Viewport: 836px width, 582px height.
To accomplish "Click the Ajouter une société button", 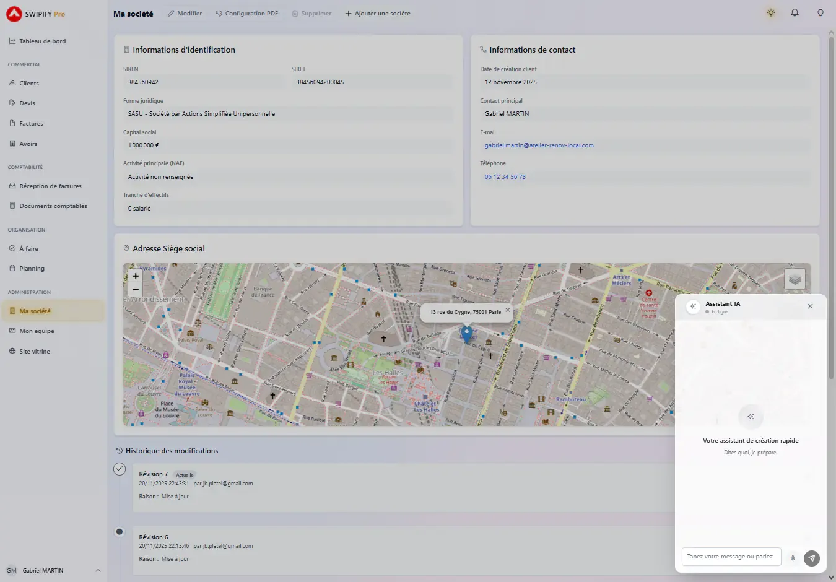I will coord(377,13).
